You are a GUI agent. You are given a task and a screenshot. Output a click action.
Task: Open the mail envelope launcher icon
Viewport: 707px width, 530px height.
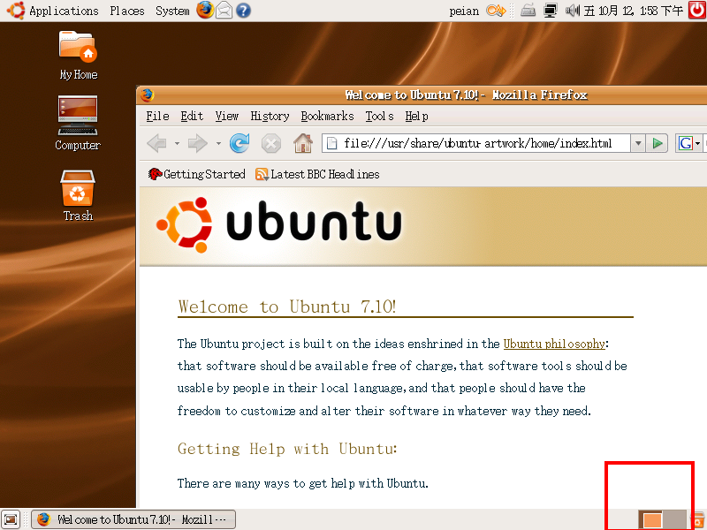[x=224, y=11]
